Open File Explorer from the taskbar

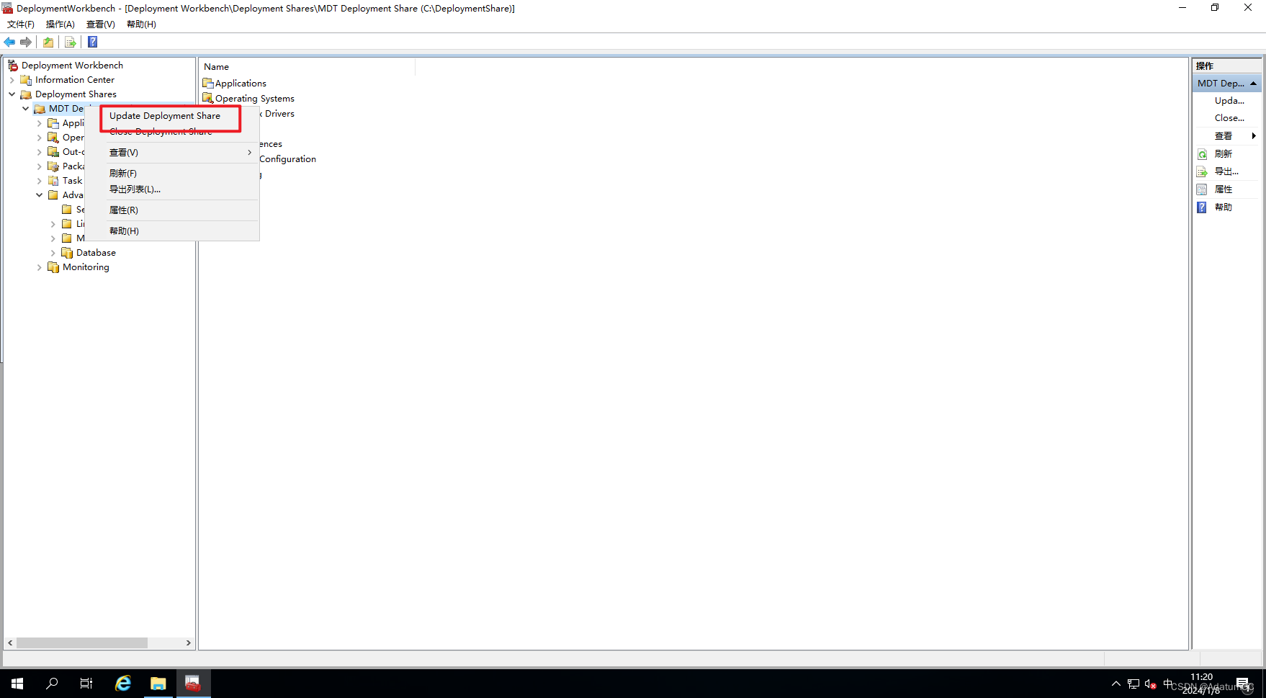[x=158, y=684]
